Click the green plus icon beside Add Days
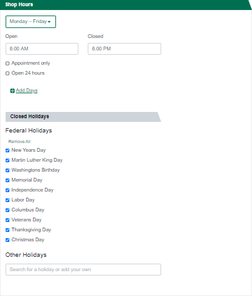This screenshot has height=296, width=252. point(12,91)
